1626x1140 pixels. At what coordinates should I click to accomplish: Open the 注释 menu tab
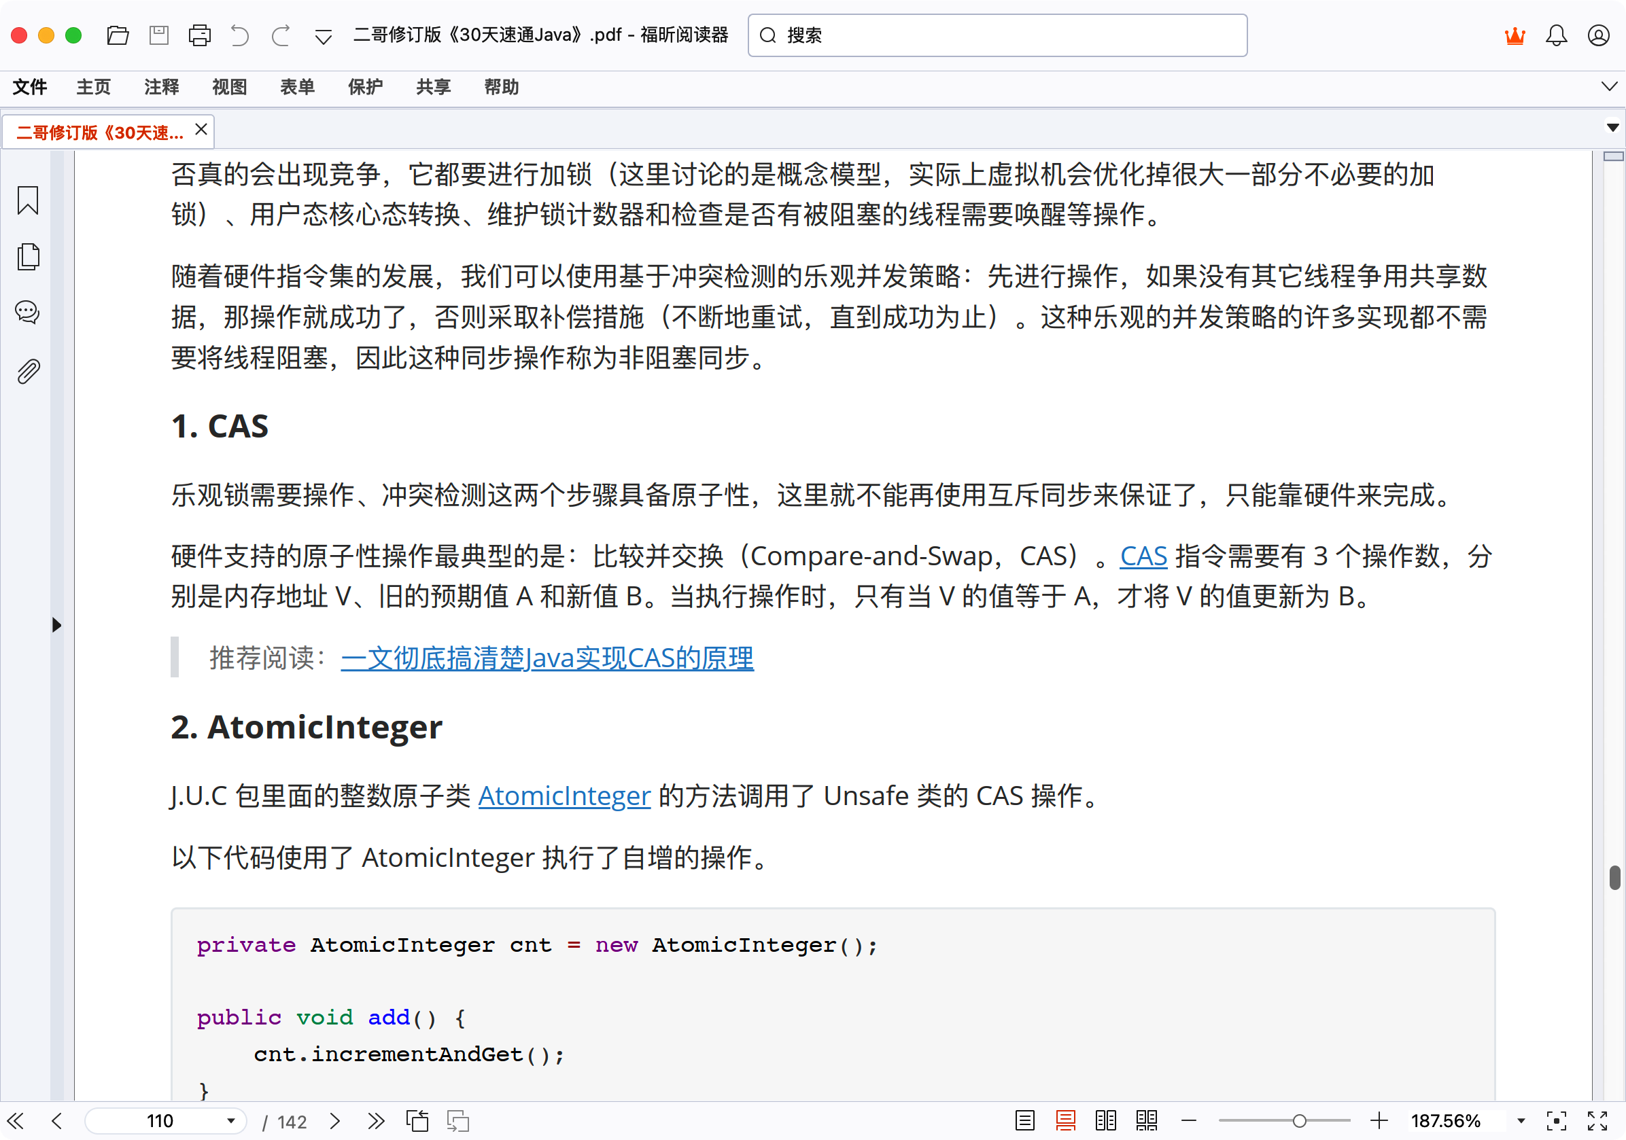click(x=162, y=86)
